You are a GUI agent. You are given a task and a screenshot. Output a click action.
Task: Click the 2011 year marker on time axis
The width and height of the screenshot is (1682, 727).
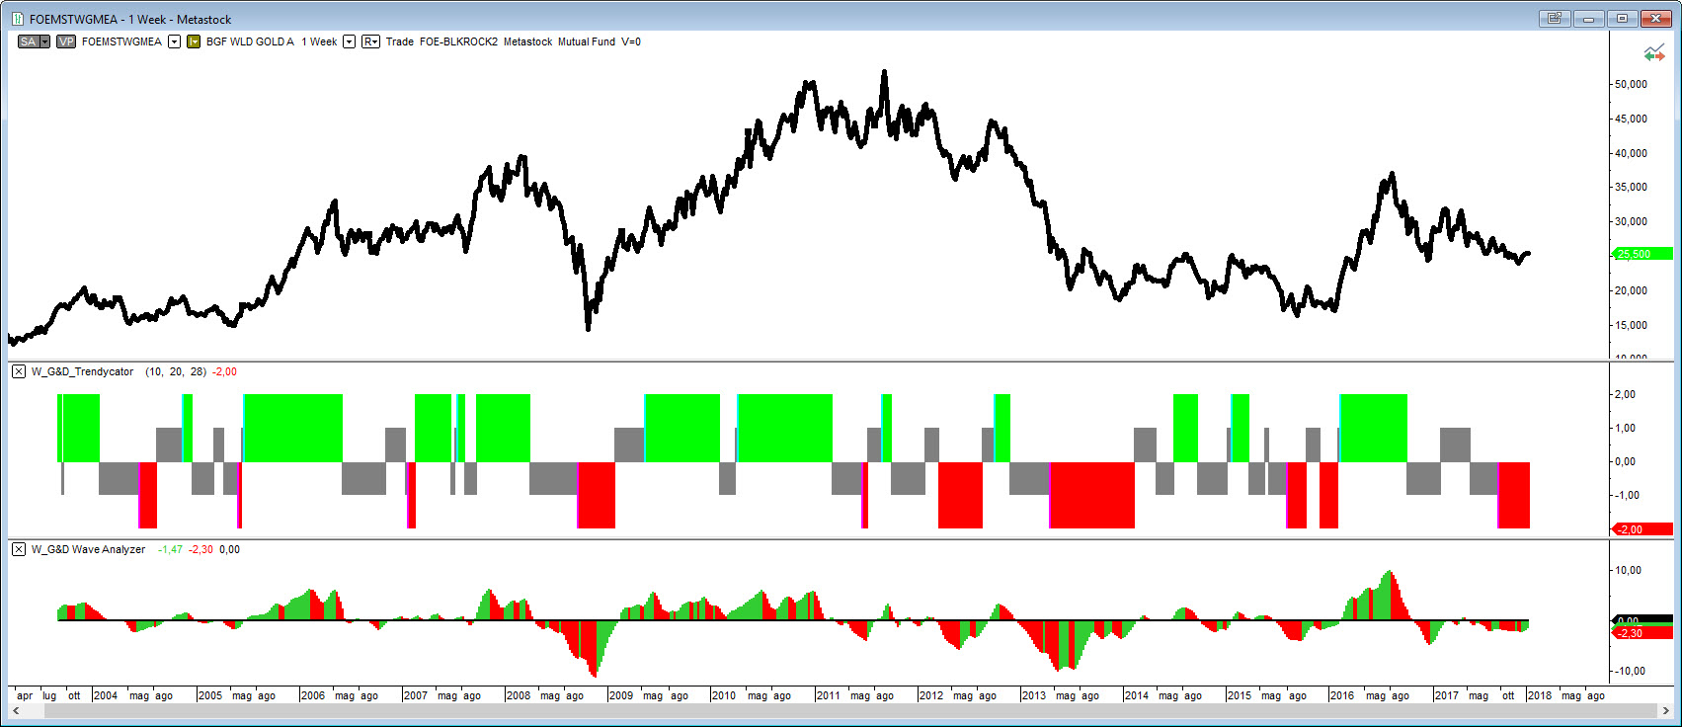click(828, 695)
